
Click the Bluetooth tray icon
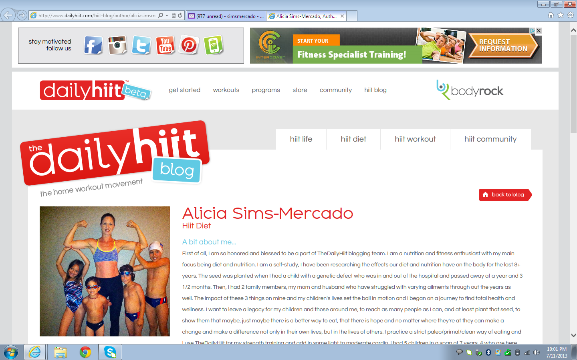pyautogui.click(x=488, y=352)
